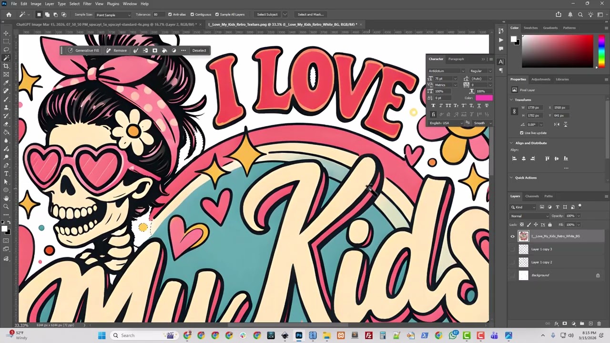Add a layer mask
Viewport: 610px width, 343px height.
[x=565, y=323]
